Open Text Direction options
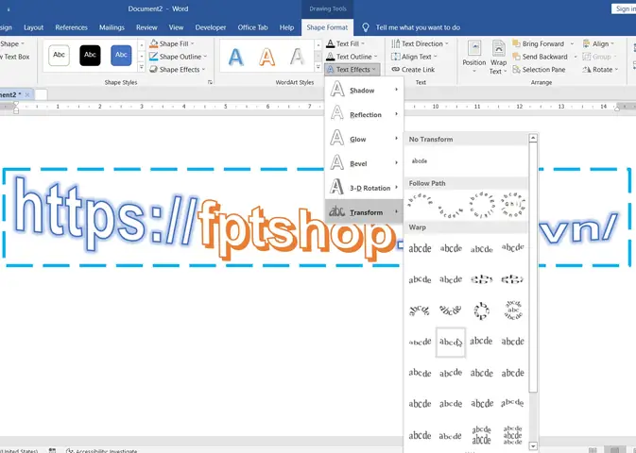Image resolution: width=636 pixels, height=453 pixels. (420, 43)
